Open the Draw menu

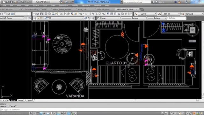tap(53, 6)
